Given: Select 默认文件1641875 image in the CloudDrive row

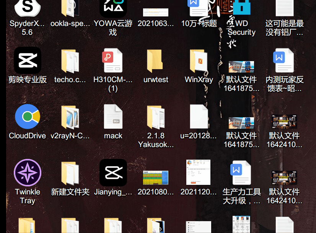Looking at the screenshot, I should coord(241,123).
